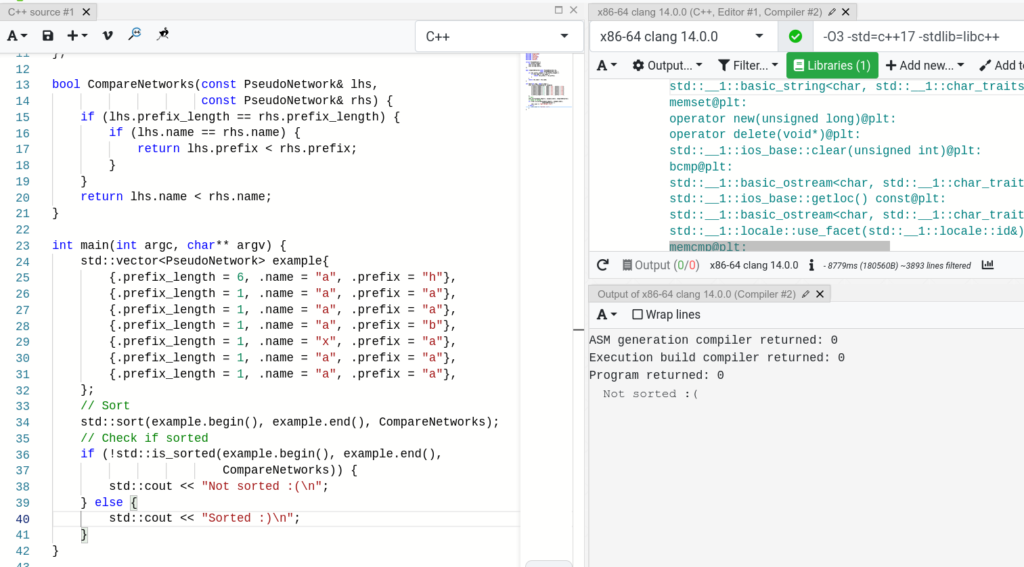The height and width of the screenshot is (567, 1024).
Task: Click the code minimap preview
Action: click(546, 81)
